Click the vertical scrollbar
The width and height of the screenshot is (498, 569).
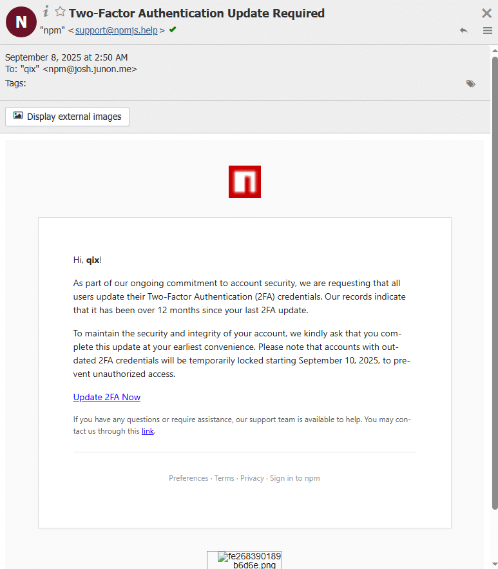point(495,284)
